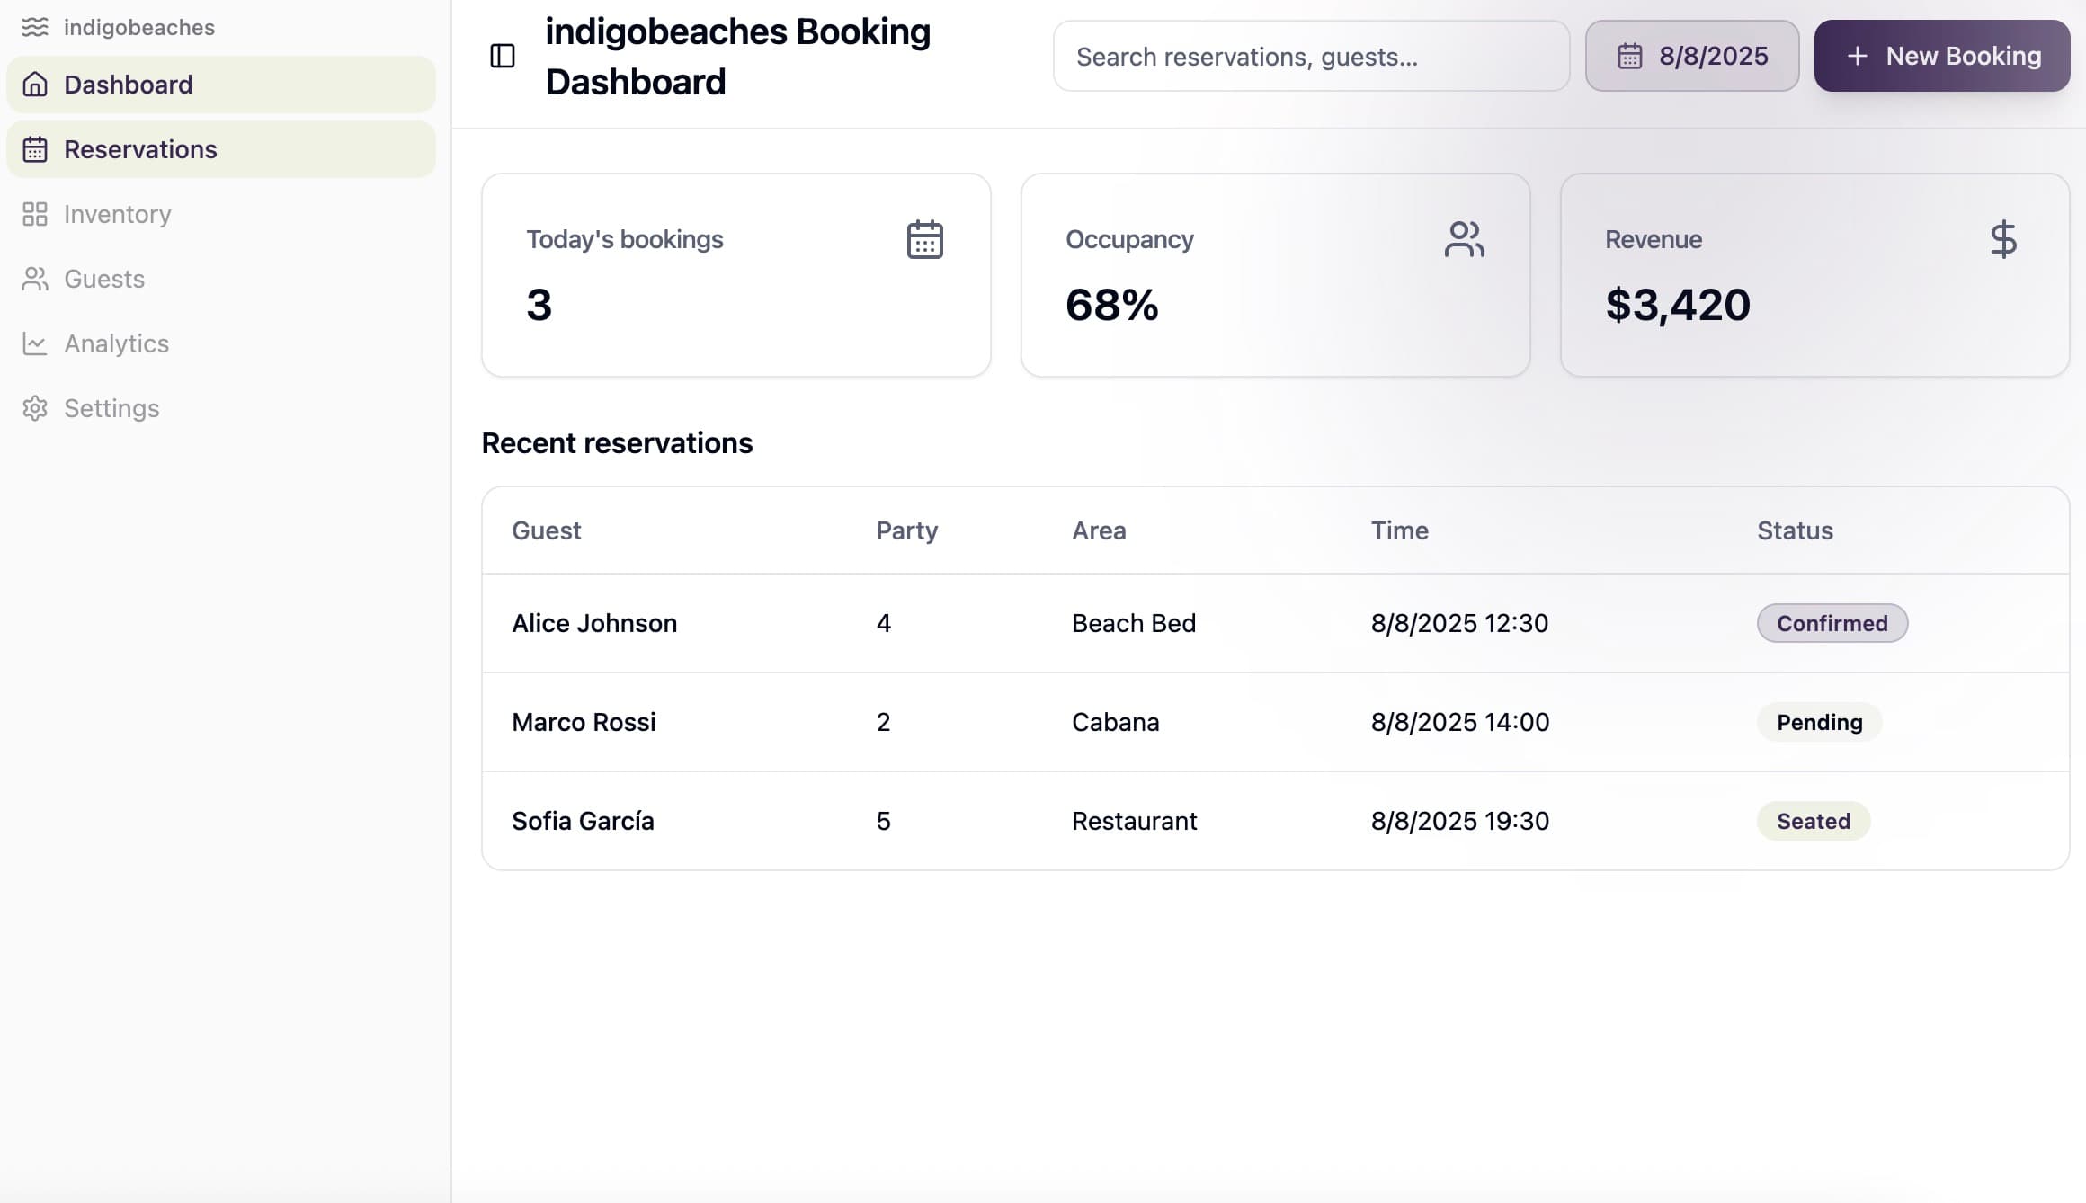Image resolution: width=2086 pixels, height=1203 pixels.
Task: Click the Occupancy card label
Action: pyautogui.click(x=1129, y=239)
